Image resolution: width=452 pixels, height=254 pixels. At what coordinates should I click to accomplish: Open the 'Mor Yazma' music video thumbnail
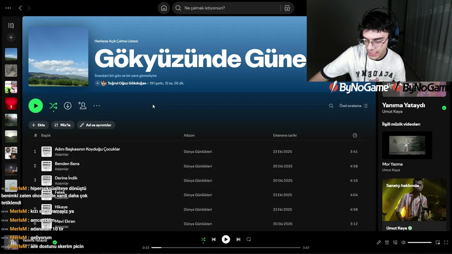click(407, 145)
